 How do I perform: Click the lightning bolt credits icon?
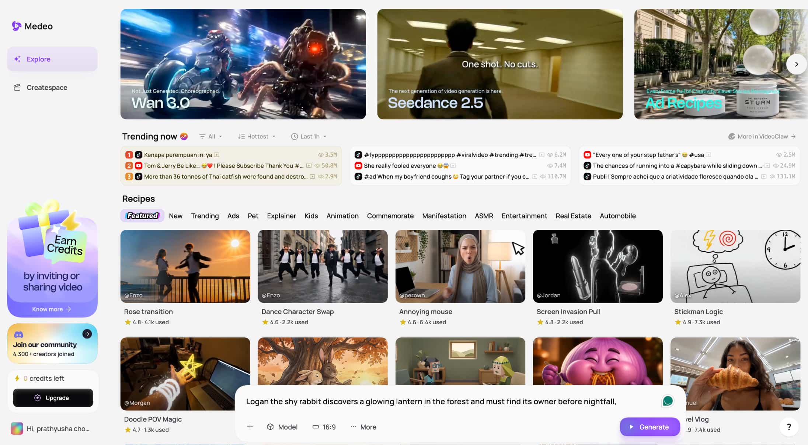click(x=17, y=378)
